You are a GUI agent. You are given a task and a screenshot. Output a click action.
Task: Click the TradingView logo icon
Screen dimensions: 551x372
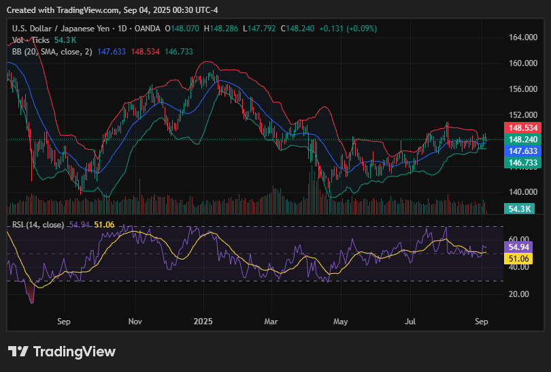coord(18,352)
